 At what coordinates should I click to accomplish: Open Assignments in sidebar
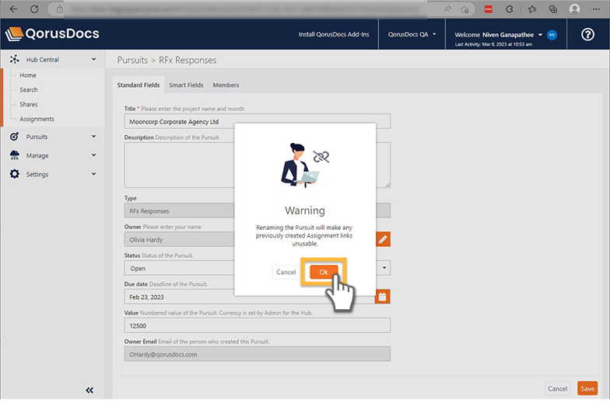pyautogui.click(x=37, y=119)
